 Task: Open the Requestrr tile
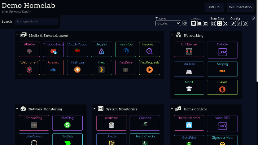[149, 49]
